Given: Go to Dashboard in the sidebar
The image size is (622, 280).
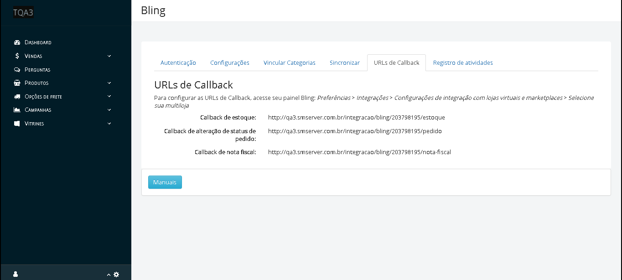Looking at the screenshot, I should [x=38, y=42].
